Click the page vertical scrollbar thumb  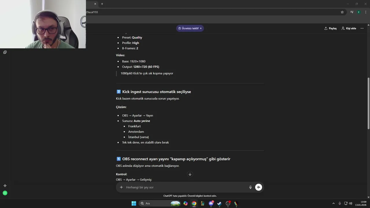(x=368, y=103)
